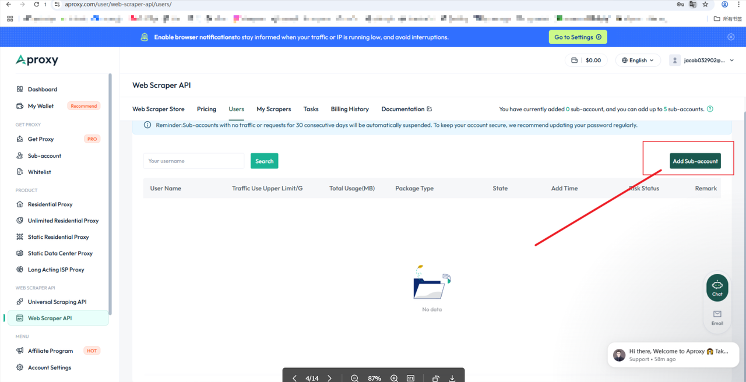The width and height of the screenshot is (746, 382).
Task: Open Whitelist via its sidebar icon
Action: 20,172
